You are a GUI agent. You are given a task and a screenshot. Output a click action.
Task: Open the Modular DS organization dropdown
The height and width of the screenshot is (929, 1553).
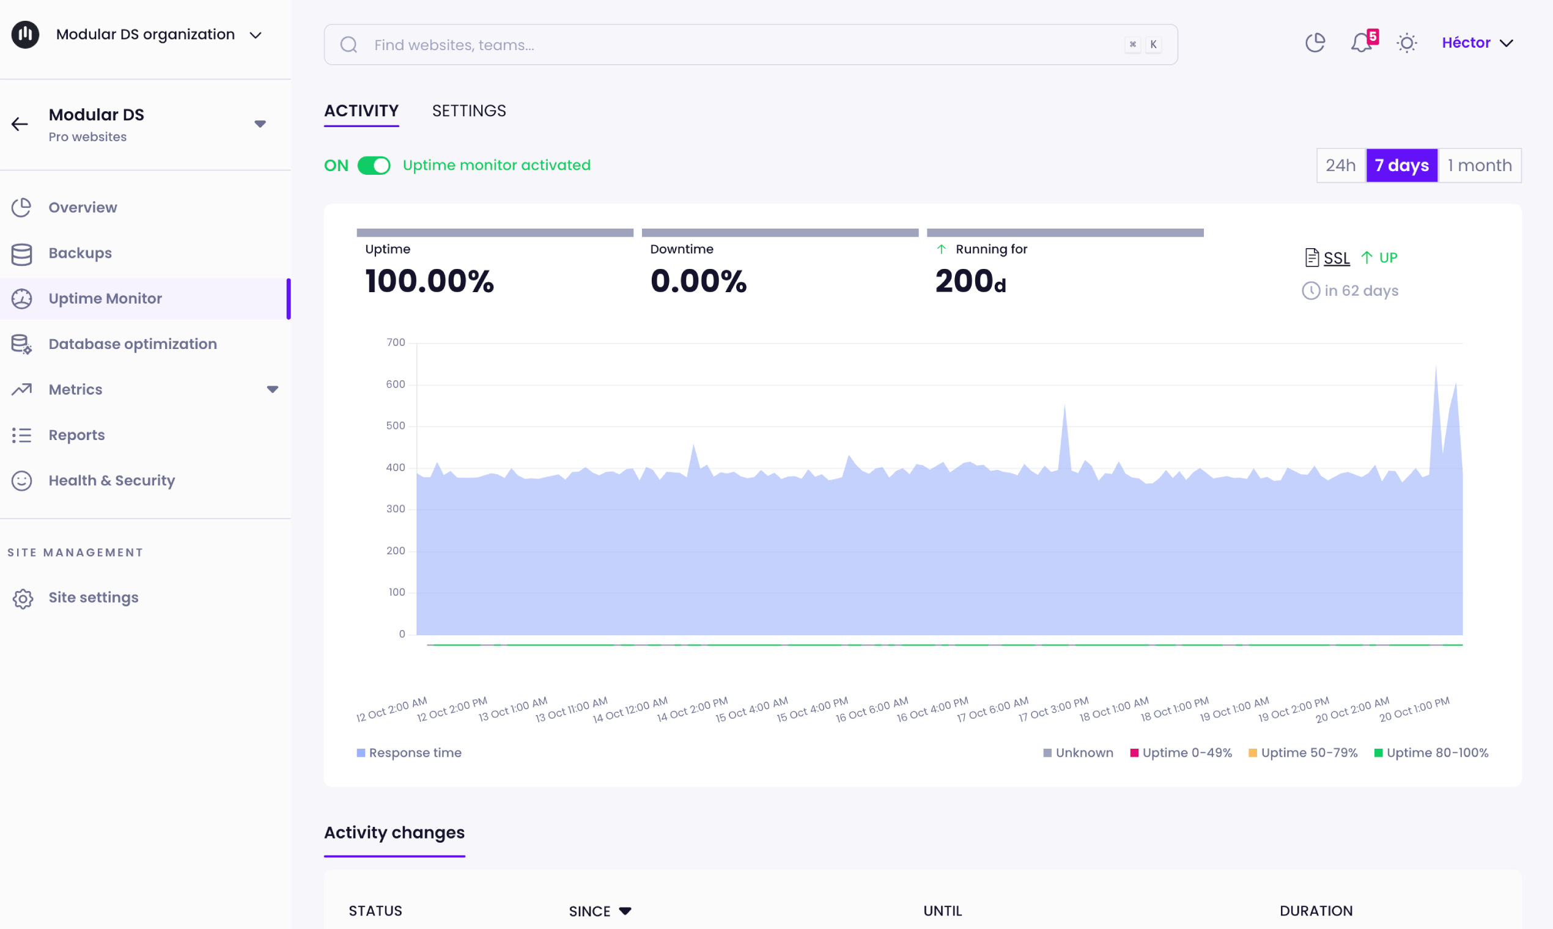256,35
